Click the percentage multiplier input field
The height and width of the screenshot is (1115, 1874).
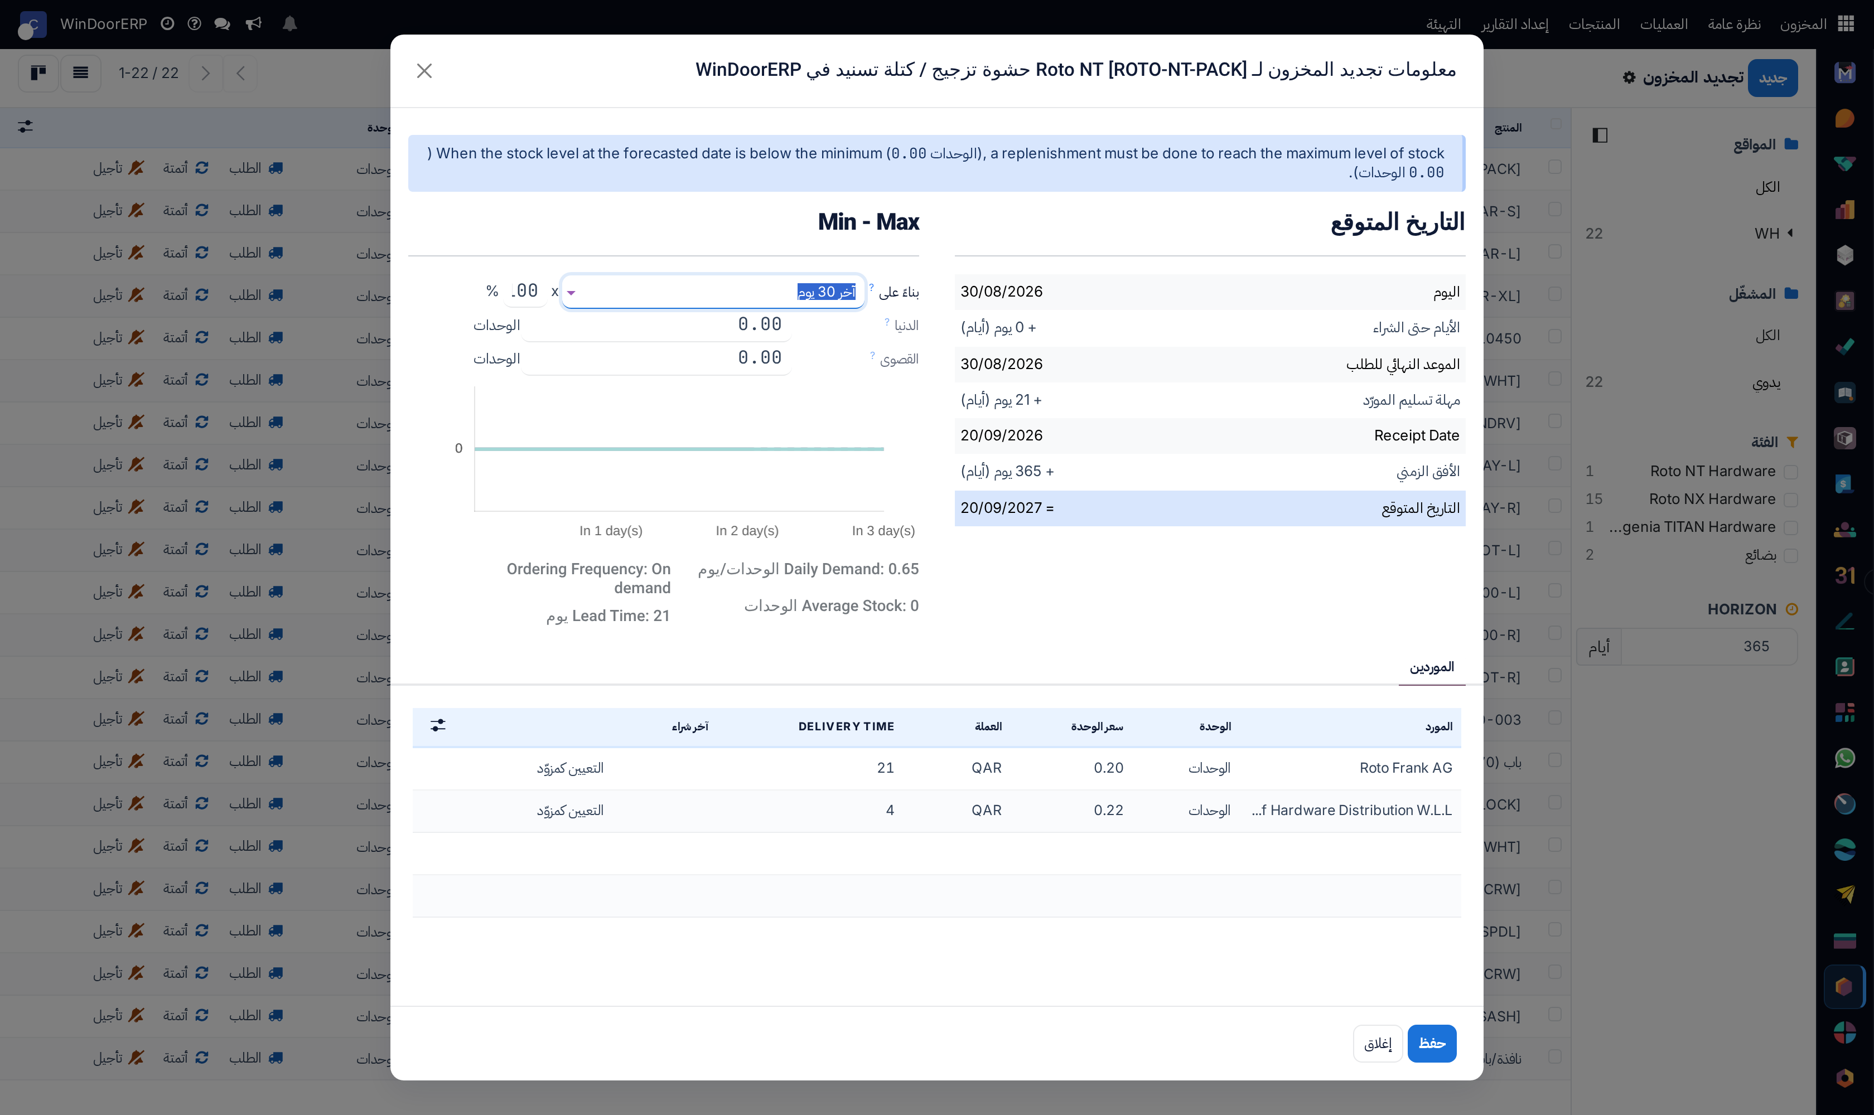tap(525, 291)
